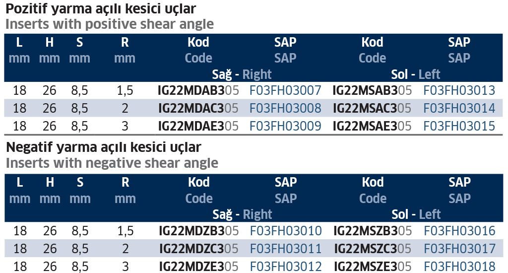Image resolution: width=508 pixels, height=273 pixels.
Task: Open SAP number F03FH03017
Action: (460, 249)
